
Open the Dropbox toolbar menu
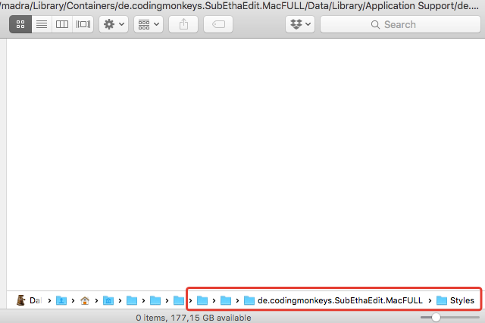pos(300,24)
